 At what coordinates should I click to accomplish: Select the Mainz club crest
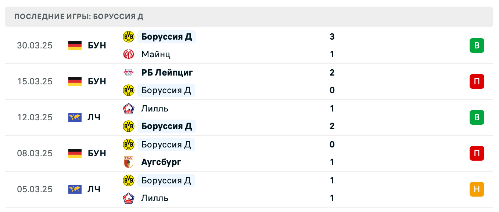[128, 54]
